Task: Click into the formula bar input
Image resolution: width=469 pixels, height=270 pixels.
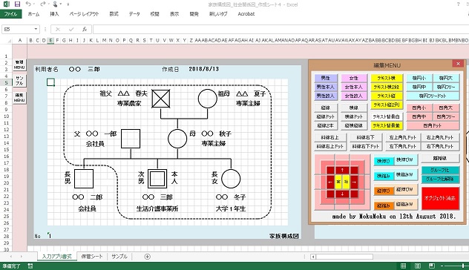Action: [281, 30]
